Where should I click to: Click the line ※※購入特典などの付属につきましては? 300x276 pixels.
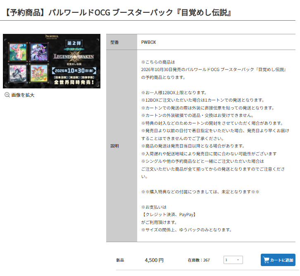point(200,192)
